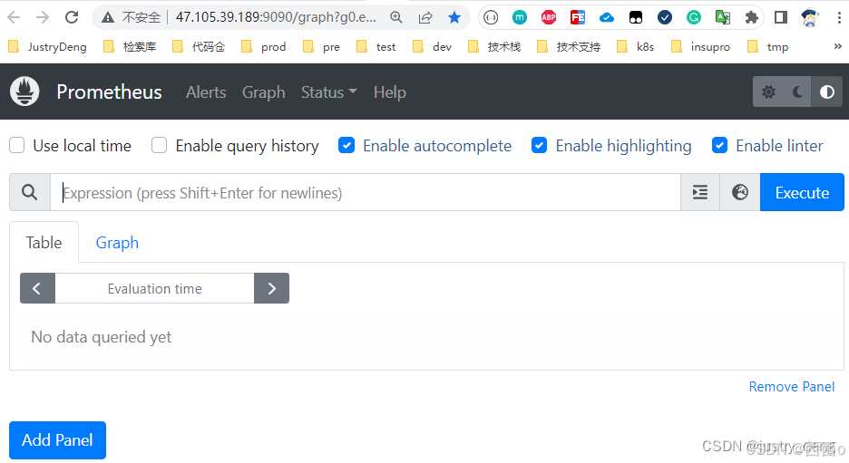Open the Grammarly green G extension
This screenshot has width=849, height=463.
pyautogui.click(x=694, y=17)
